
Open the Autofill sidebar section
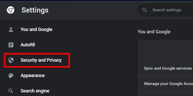pos(28,45)
